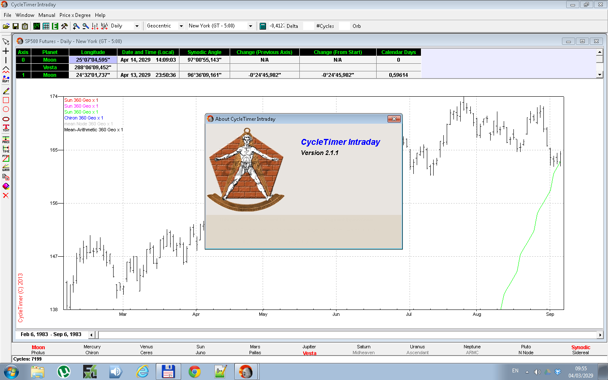Viewport: 608px width, 380px height.
Task: Click the open file folder icon
Action: (6, 26)
